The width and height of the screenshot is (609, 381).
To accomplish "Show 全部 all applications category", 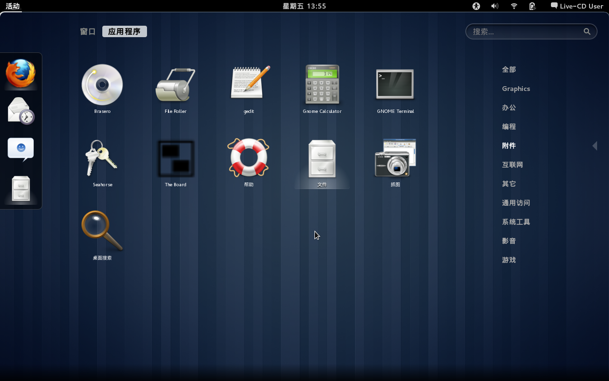I will 509,70.
